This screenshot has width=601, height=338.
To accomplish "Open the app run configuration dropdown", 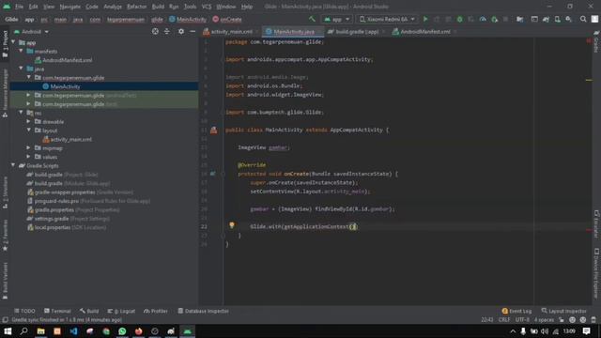I will (336, 19).
